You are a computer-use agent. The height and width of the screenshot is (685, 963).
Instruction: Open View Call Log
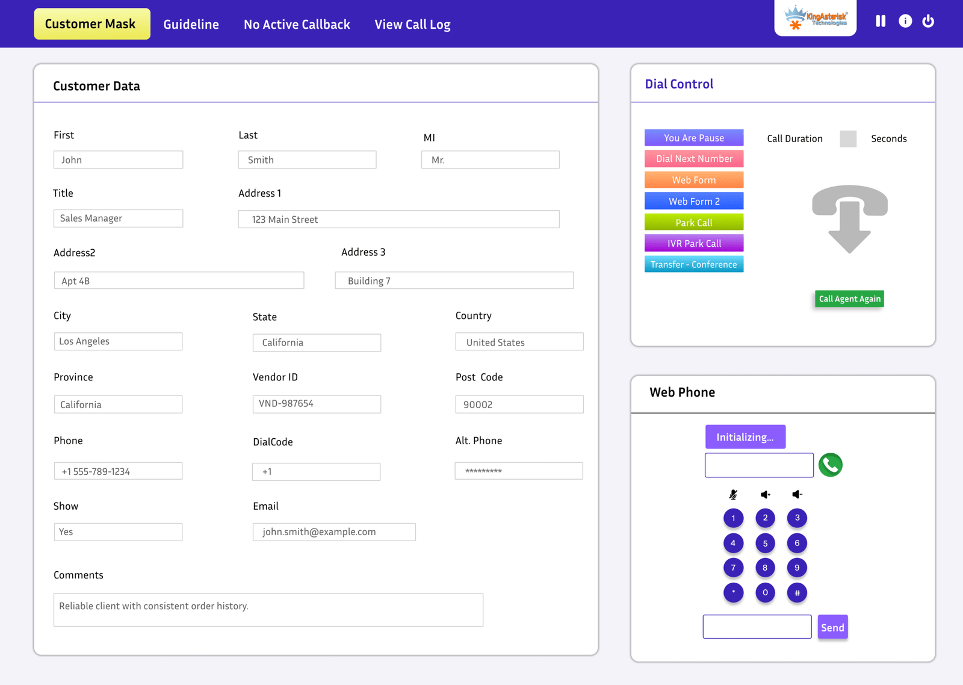tap(412, 24)
